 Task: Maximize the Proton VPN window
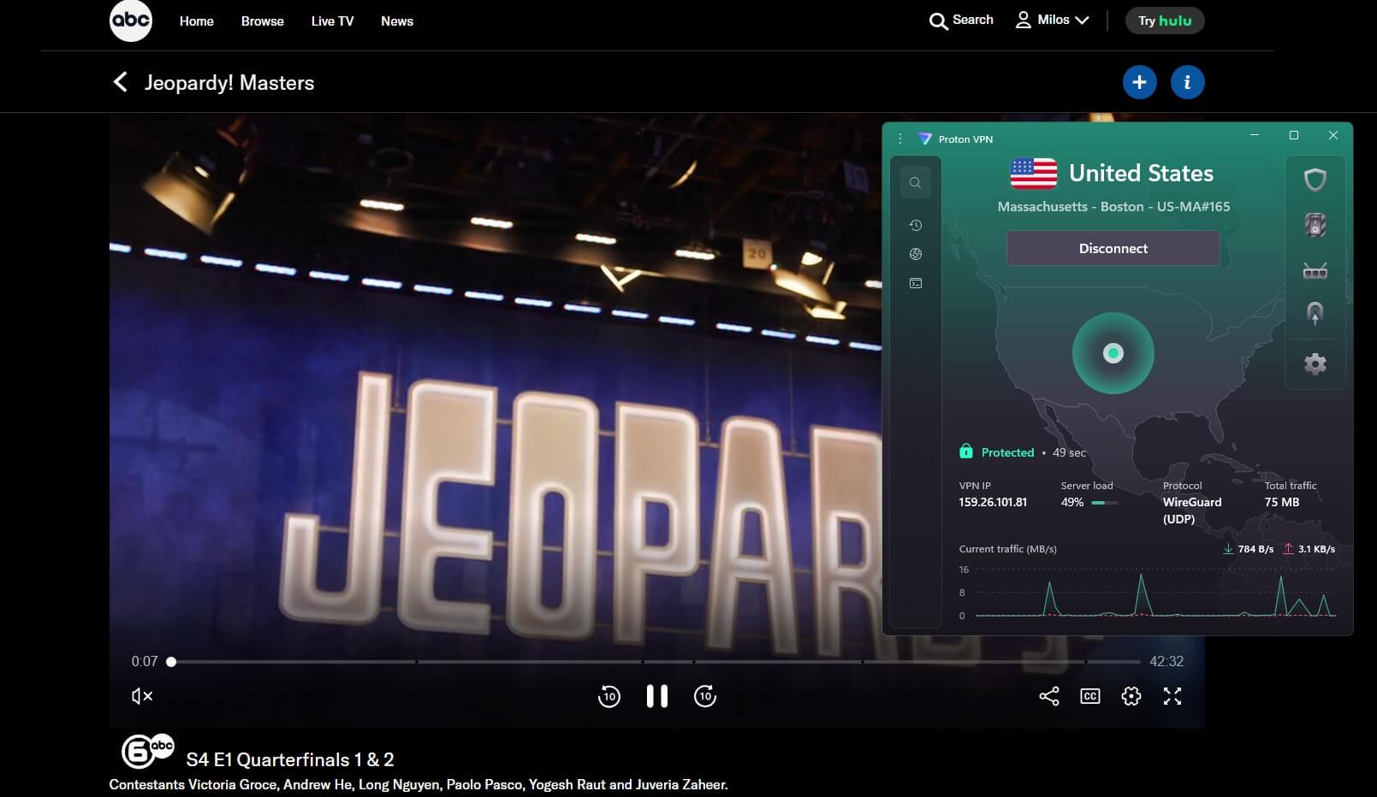coord(1294,135)
